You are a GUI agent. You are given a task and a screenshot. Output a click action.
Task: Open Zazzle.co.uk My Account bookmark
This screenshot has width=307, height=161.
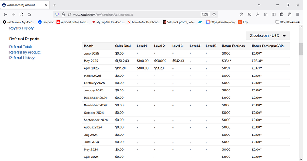pos(18,22)
